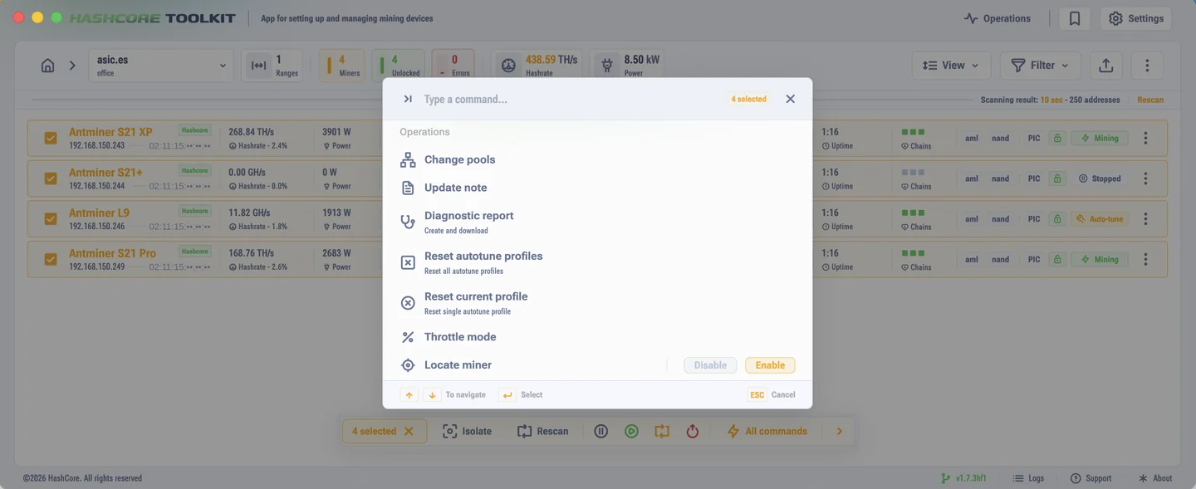Click the orange restart loop icon
1196x489 pixels.
(x=662, y=432)
